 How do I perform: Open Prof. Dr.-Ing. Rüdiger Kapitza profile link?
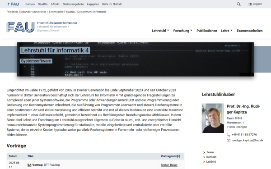coord(243,109)
